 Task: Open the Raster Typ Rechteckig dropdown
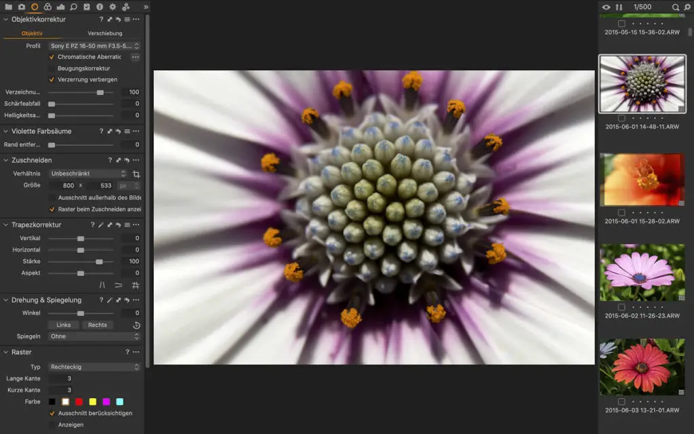click(94, 367)
